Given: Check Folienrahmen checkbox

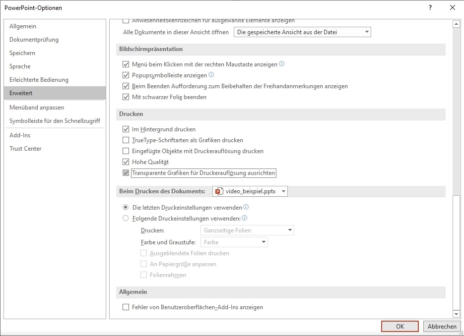Looking at the screenshot, I should (x=143, y=275).
